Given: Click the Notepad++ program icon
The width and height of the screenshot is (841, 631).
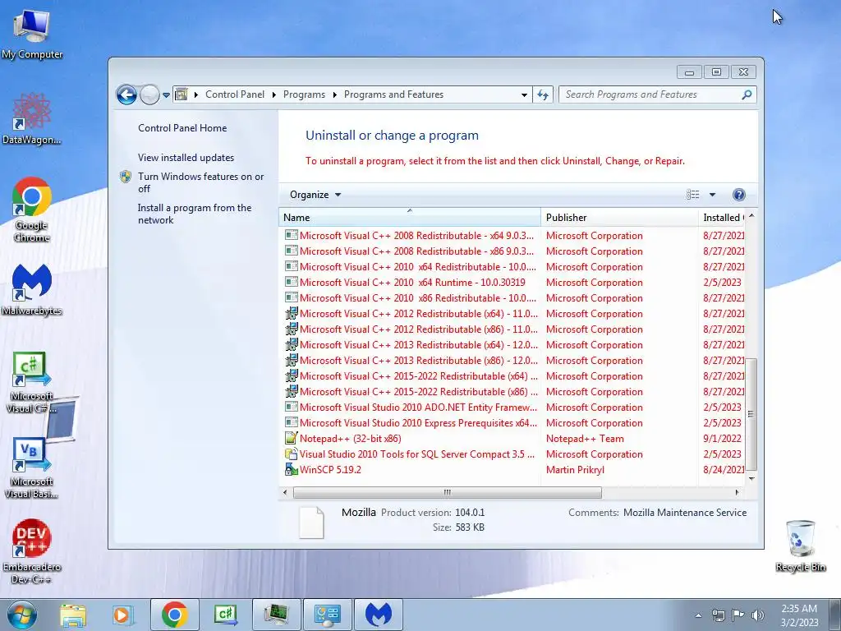Looking at the screenshot, I should pyautogui.click(x=292, y=439).
